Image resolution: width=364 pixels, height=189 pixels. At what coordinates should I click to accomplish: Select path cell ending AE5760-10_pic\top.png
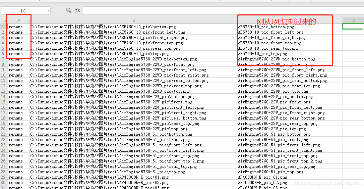click(133, 53)
